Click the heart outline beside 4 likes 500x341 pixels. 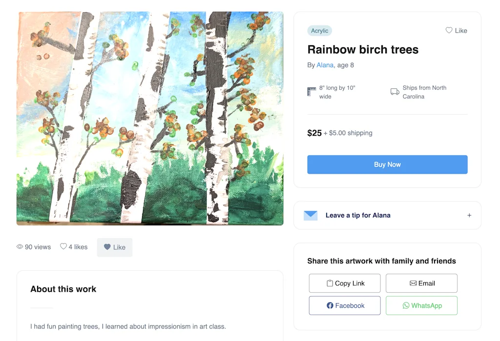(63, 247)
